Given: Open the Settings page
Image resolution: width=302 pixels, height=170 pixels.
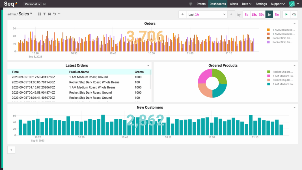Looking at the screenshot, I should coord(261,4).
